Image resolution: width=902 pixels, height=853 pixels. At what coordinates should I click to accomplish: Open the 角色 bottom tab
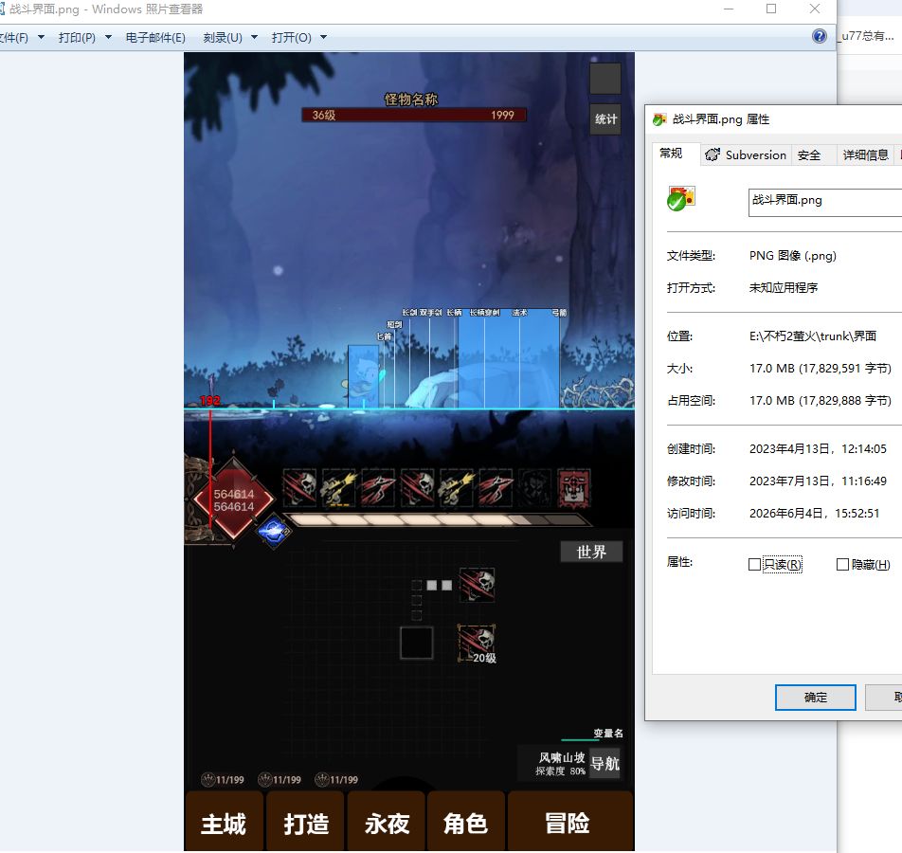click(466, 822)
